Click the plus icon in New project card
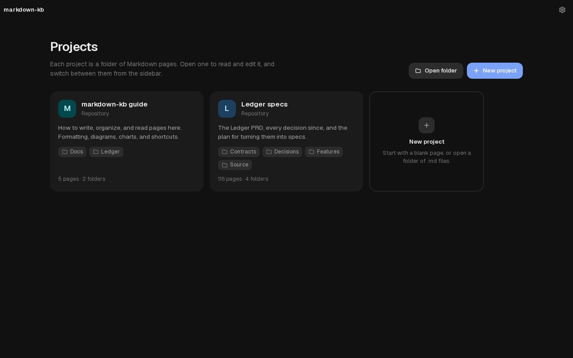This screenshot has width=573, height=358. pyautogui.click(x=427, y=125)
